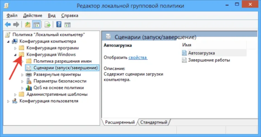Click the Export list toolbar icon

pyautogui.click(x=48, y=25)
